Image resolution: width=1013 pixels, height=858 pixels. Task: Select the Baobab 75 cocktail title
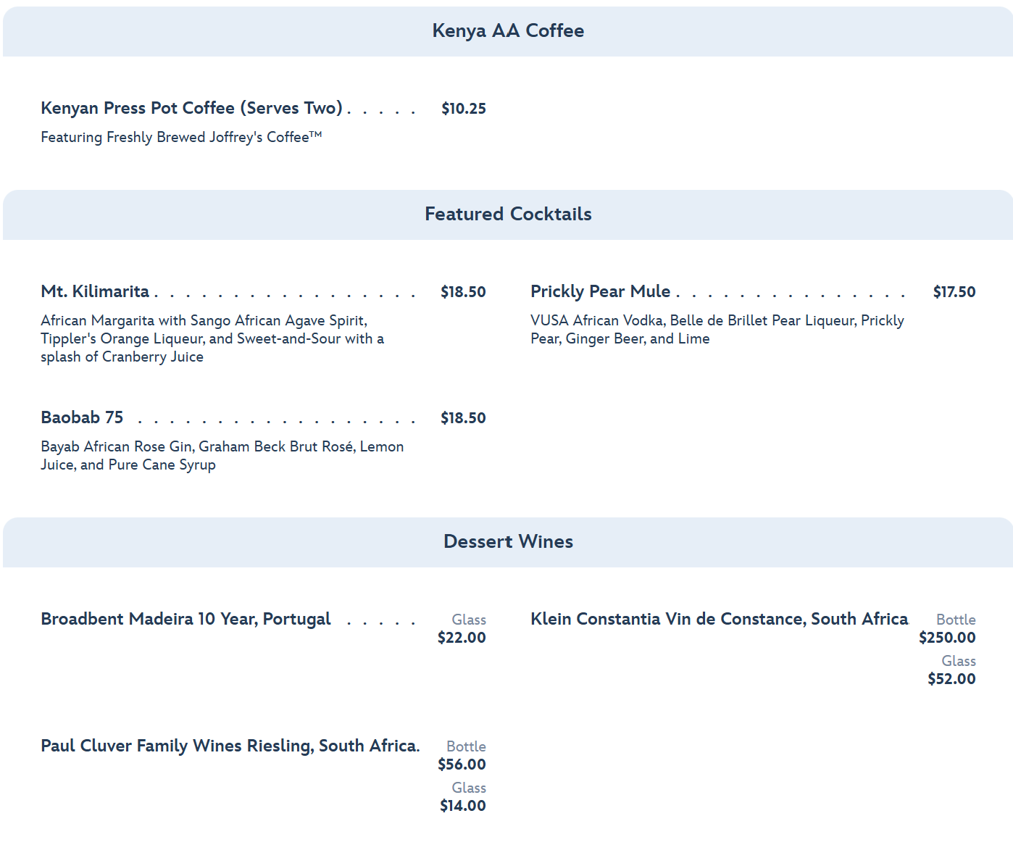click(x=82, y=418)
